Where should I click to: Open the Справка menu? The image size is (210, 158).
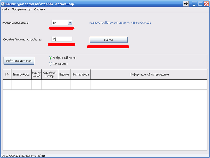(x=40, y=9)
